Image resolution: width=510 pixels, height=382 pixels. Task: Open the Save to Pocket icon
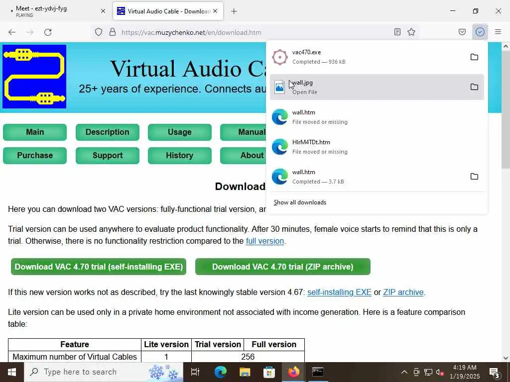(462, 32)
